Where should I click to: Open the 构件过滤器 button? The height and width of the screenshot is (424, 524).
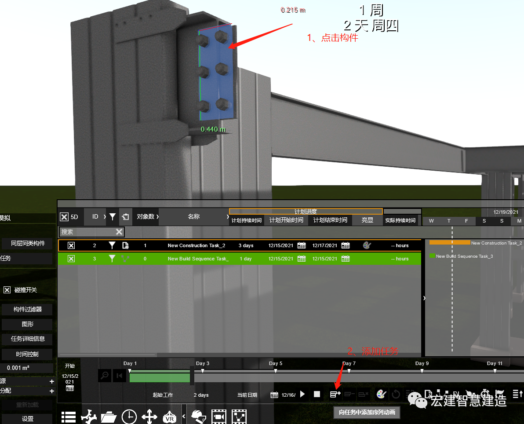point(27,309)
